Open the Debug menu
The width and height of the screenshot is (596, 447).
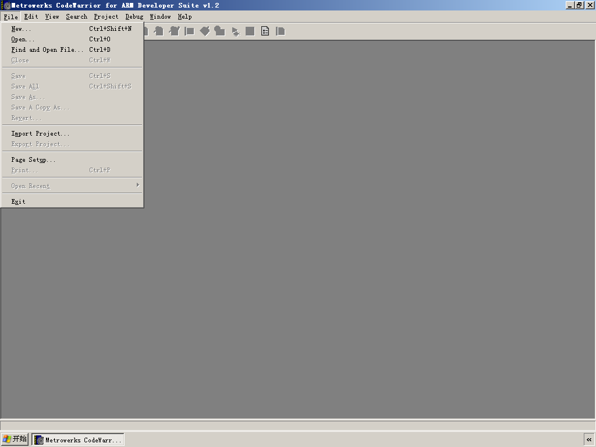tap(134, 17)
